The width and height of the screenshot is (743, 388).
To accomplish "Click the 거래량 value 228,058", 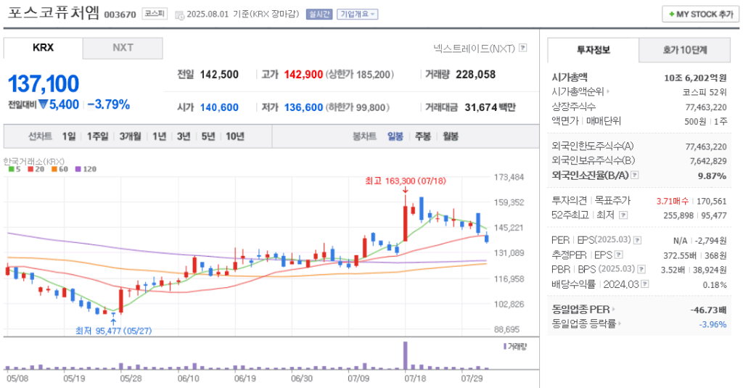I will [x=476, y=75].
